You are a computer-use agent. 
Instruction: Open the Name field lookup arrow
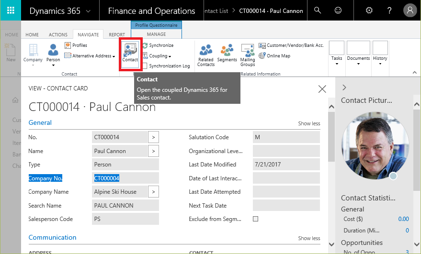click(x=153, y=151)
